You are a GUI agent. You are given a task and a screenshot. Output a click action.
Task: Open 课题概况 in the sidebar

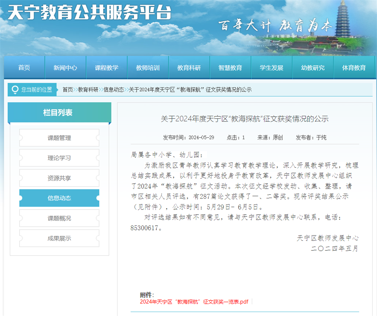click(59, 218)
